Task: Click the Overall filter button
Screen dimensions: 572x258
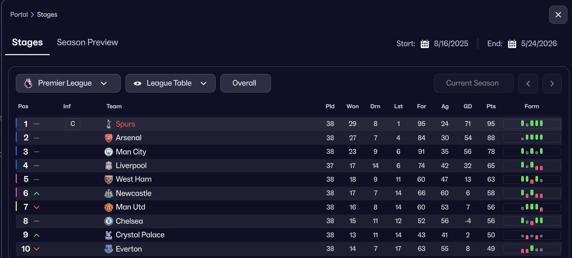Action: click(x=245, y=83)
